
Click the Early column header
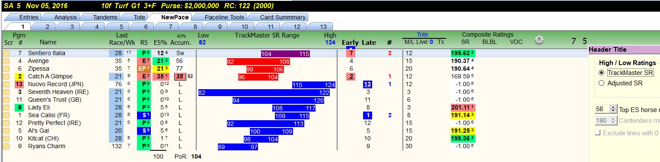(350, 42)
